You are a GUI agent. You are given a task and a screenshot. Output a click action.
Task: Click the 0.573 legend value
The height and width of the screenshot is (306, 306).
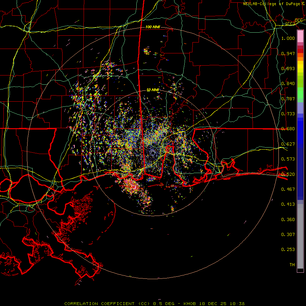288,159
